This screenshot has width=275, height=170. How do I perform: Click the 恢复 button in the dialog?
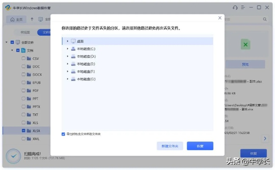pos(199,146)
